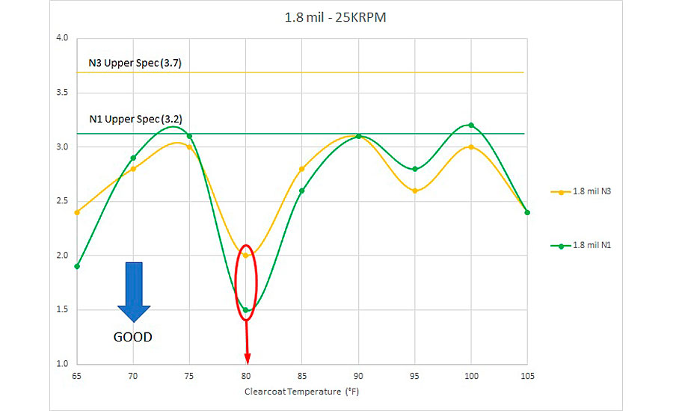Screen dimensions: 673x411
Task: Select the green N1 data point at 95°F
Action: 414,169
